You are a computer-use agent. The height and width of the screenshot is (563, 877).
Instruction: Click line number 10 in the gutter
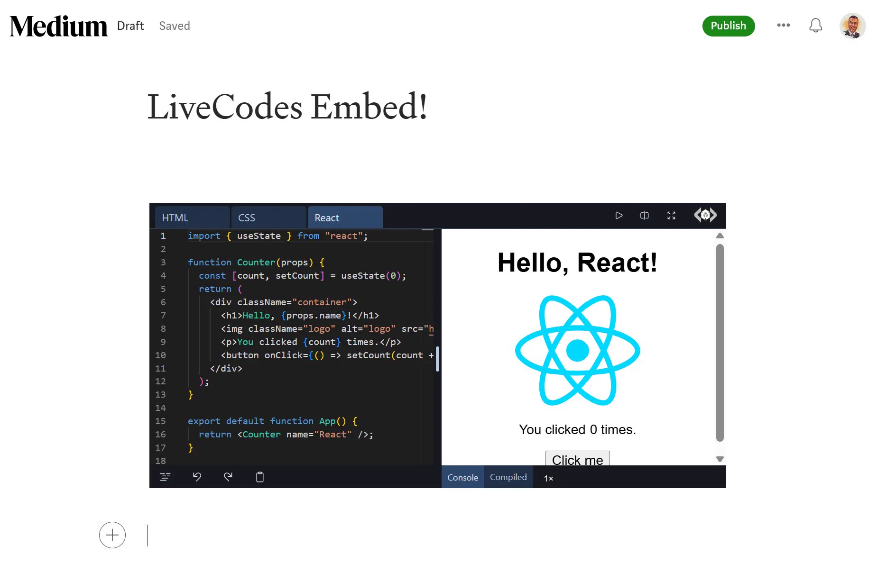tap(160, 355)
